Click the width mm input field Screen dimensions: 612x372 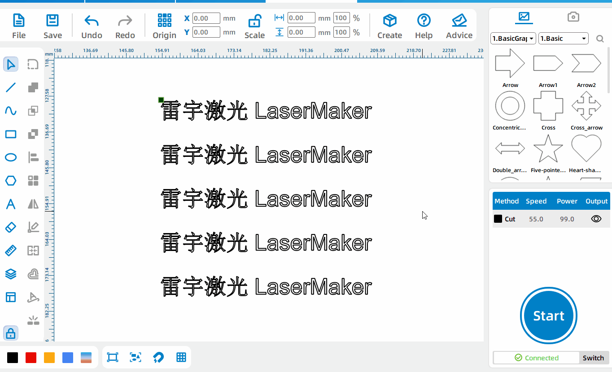(x=301, y=18)
